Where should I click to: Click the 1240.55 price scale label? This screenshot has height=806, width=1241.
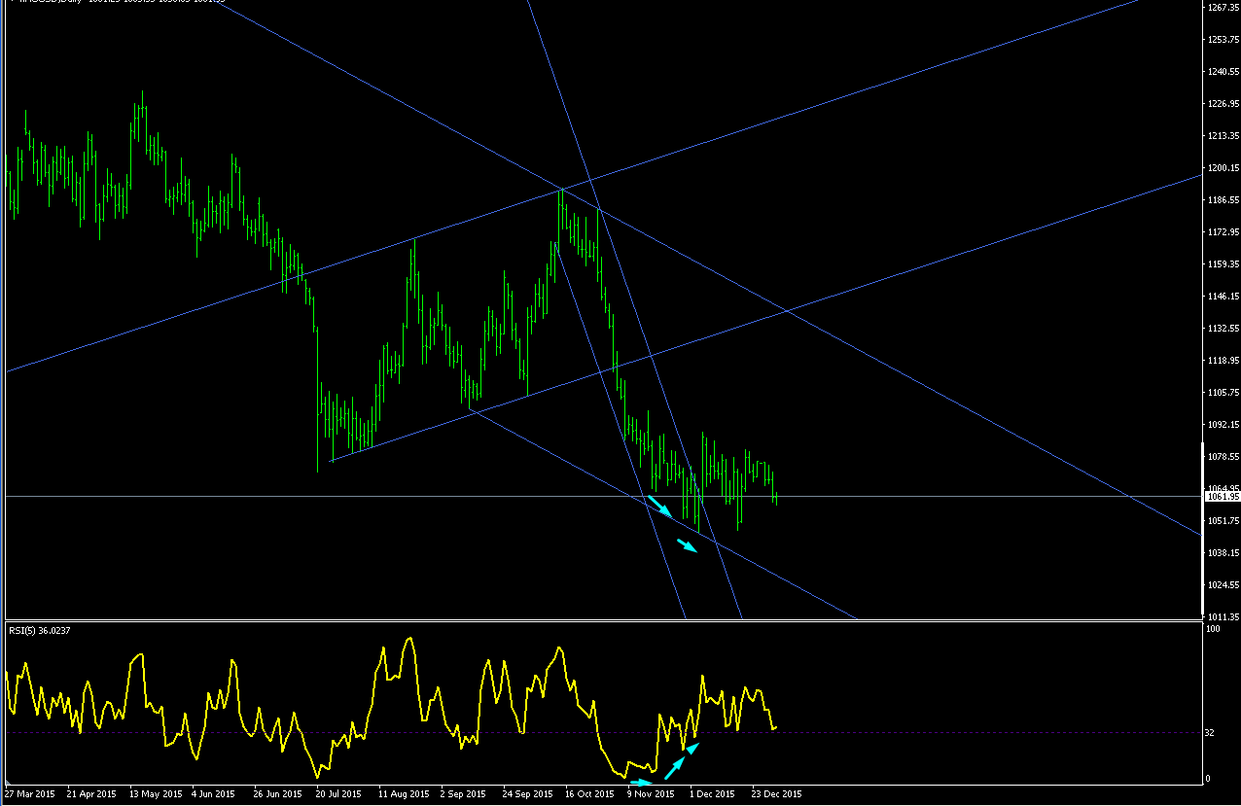pos(1222,72)
